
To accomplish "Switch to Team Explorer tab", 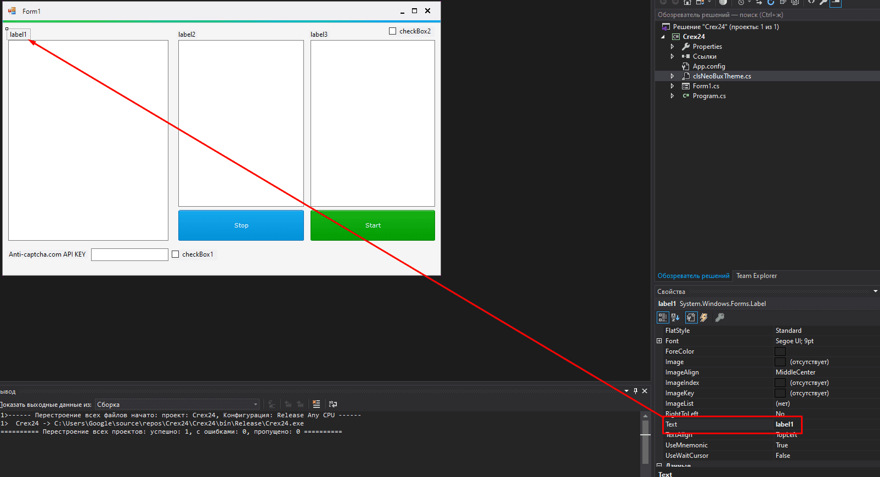I will click(x=757, y=276).
